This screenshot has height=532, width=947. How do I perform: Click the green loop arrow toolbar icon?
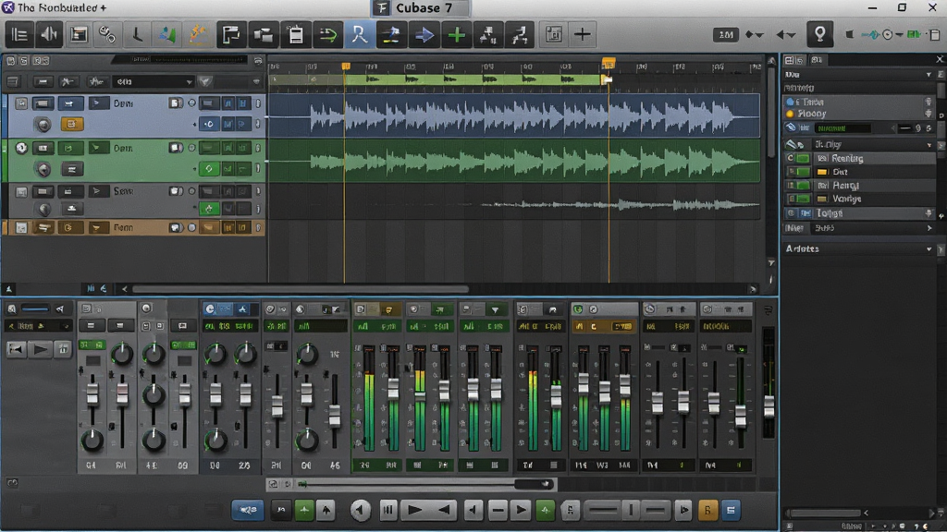(328, 34)
